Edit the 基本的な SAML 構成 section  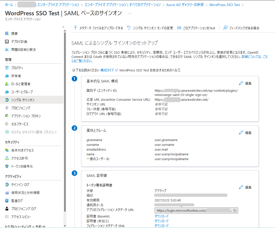[x=245, y=83]
